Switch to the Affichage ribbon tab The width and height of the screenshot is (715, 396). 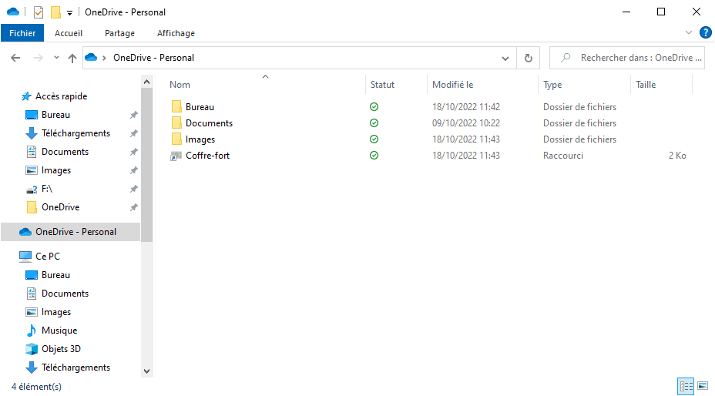pyautogui.click(x=176, y=33)
